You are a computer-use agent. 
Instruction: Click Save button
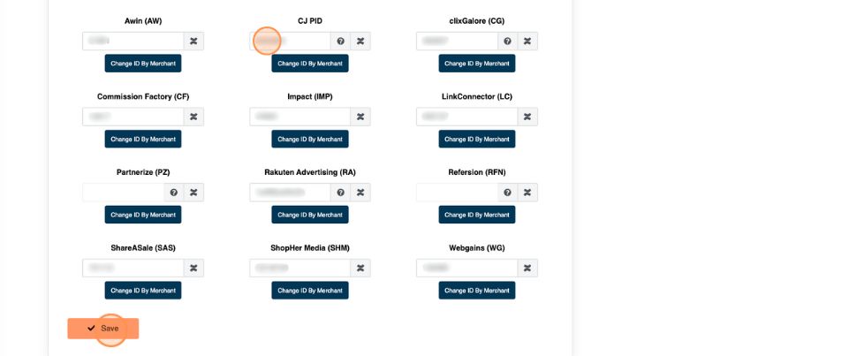pyautogui.click(x=103, y=329)
